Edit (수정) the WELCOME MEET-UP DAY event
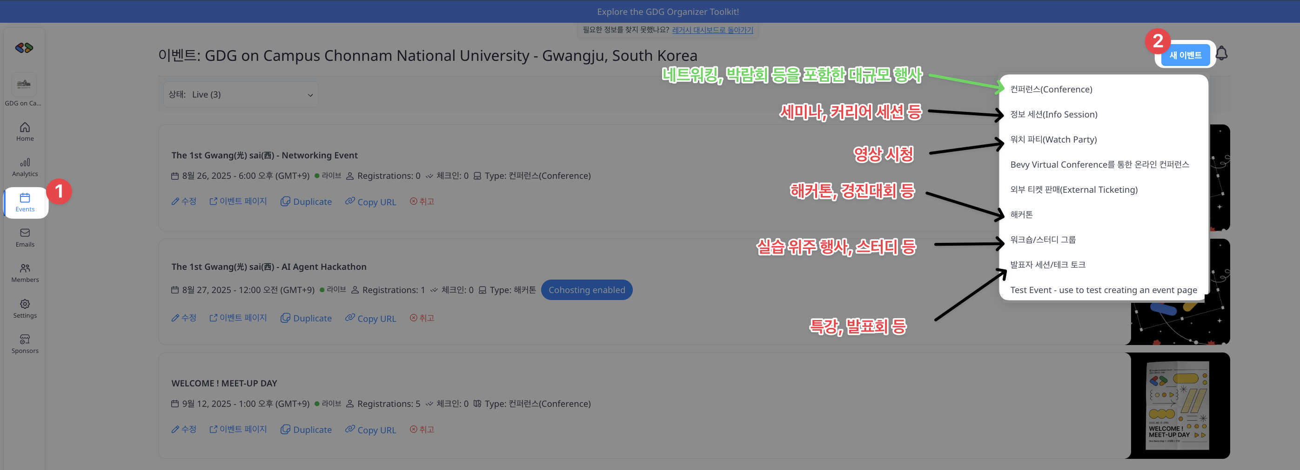This screenshot has height=470, width=1300. pos(184,429)
